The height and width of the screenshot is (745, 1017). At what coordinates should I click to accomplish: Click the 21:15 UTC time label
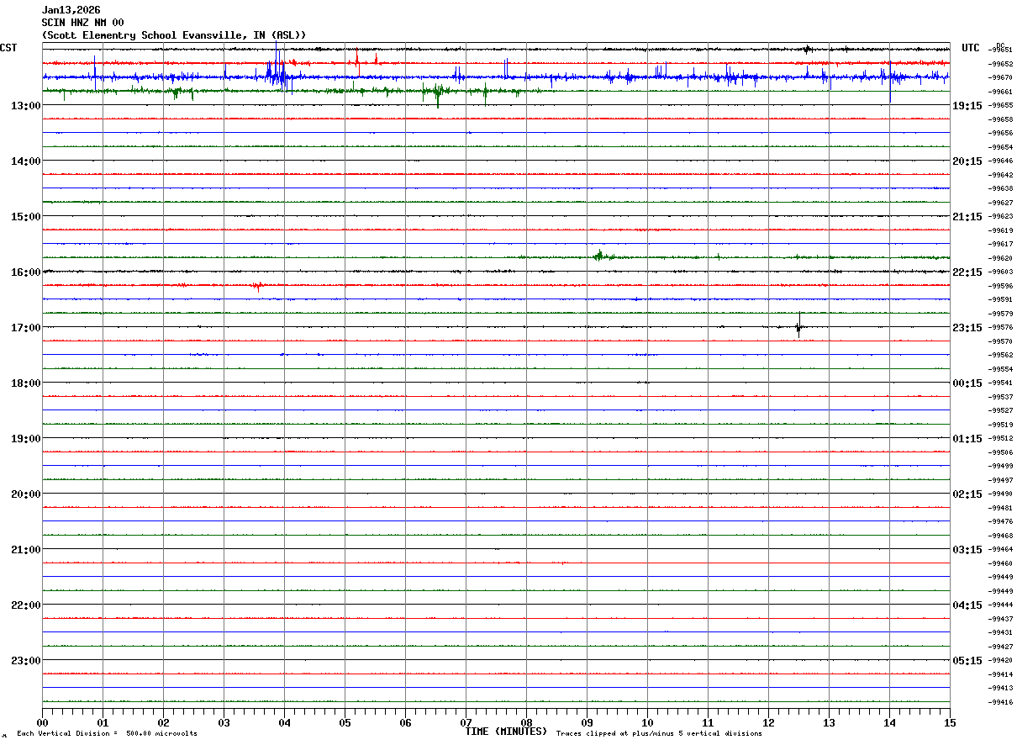967,217
